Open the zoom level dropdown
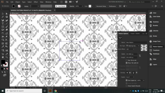The image size is (165, 93). [x=18, y=88]
